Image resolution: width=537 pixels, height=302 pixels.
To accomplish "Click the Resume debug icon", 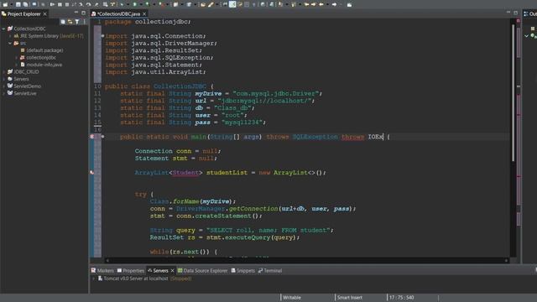I will pos(52,4).
